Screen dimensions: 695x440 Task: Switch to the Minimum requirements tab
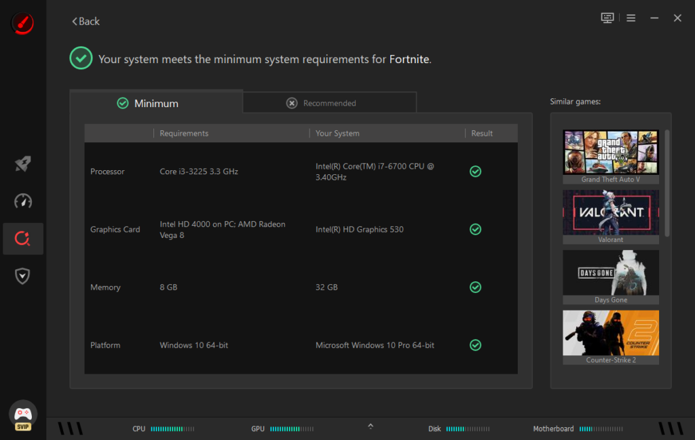(x=156, y=102)
